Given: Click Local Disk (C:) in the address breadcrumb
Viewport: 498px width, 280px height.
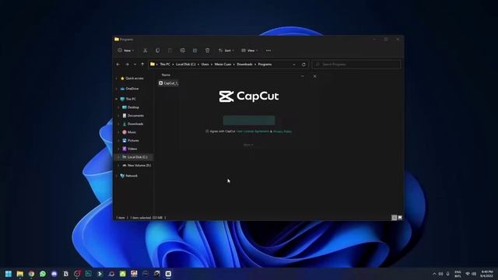Looking at the screenshot, I should pyautogui.click(x=186, y=65).
